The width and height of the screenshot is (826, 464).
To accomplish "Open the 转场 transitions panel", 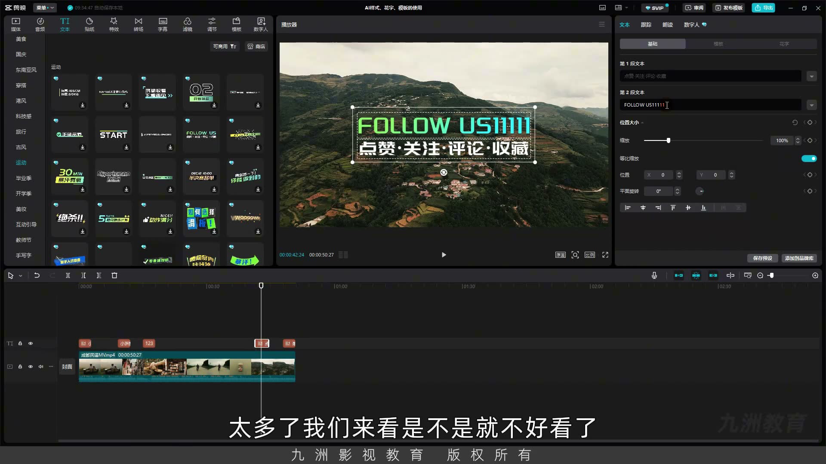I will (138, 24).
